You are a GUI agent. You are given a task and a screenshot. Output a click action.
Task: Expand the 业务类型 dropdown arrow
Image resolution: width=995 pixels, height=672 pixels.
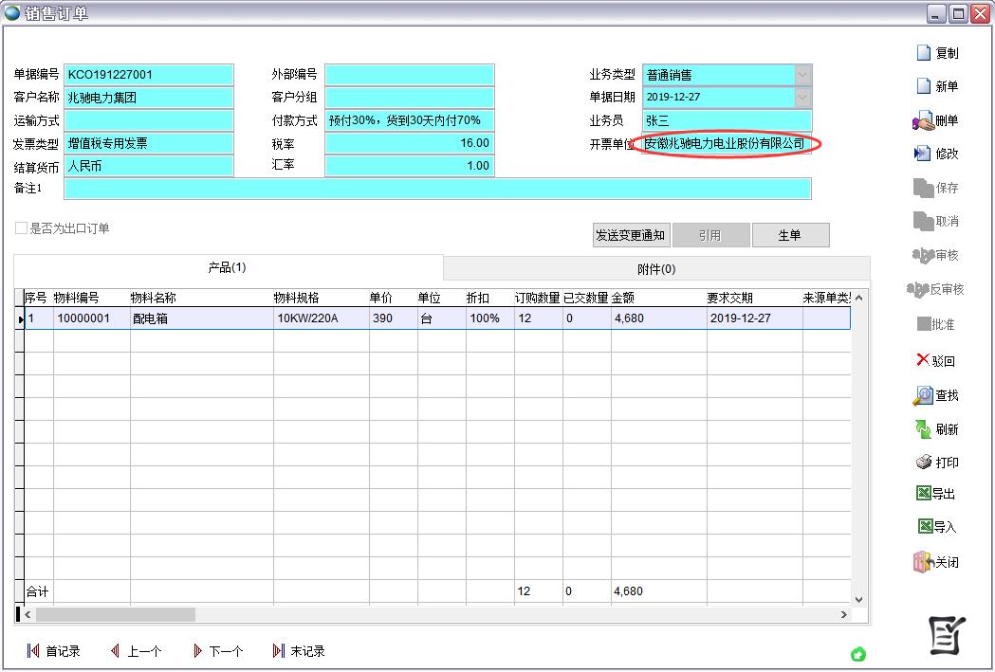(802, 75)
